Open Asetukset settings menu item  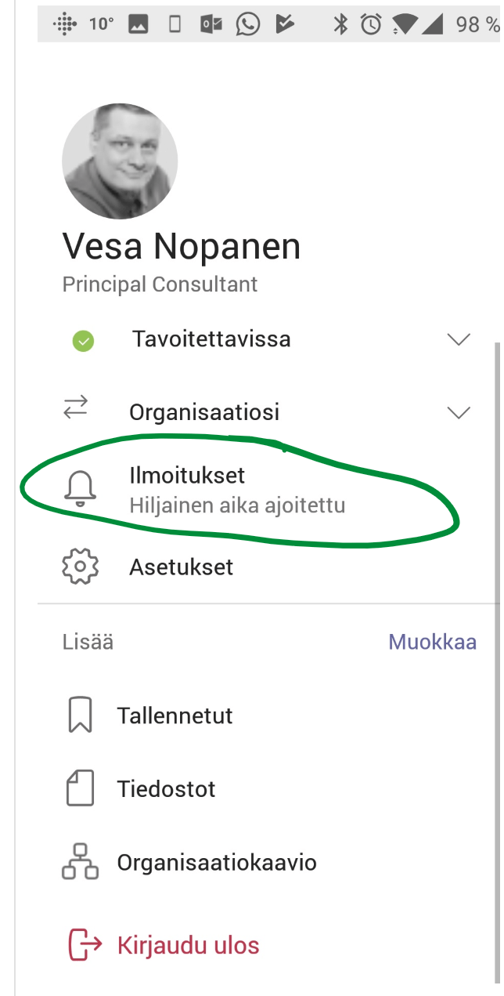(181, 567)
